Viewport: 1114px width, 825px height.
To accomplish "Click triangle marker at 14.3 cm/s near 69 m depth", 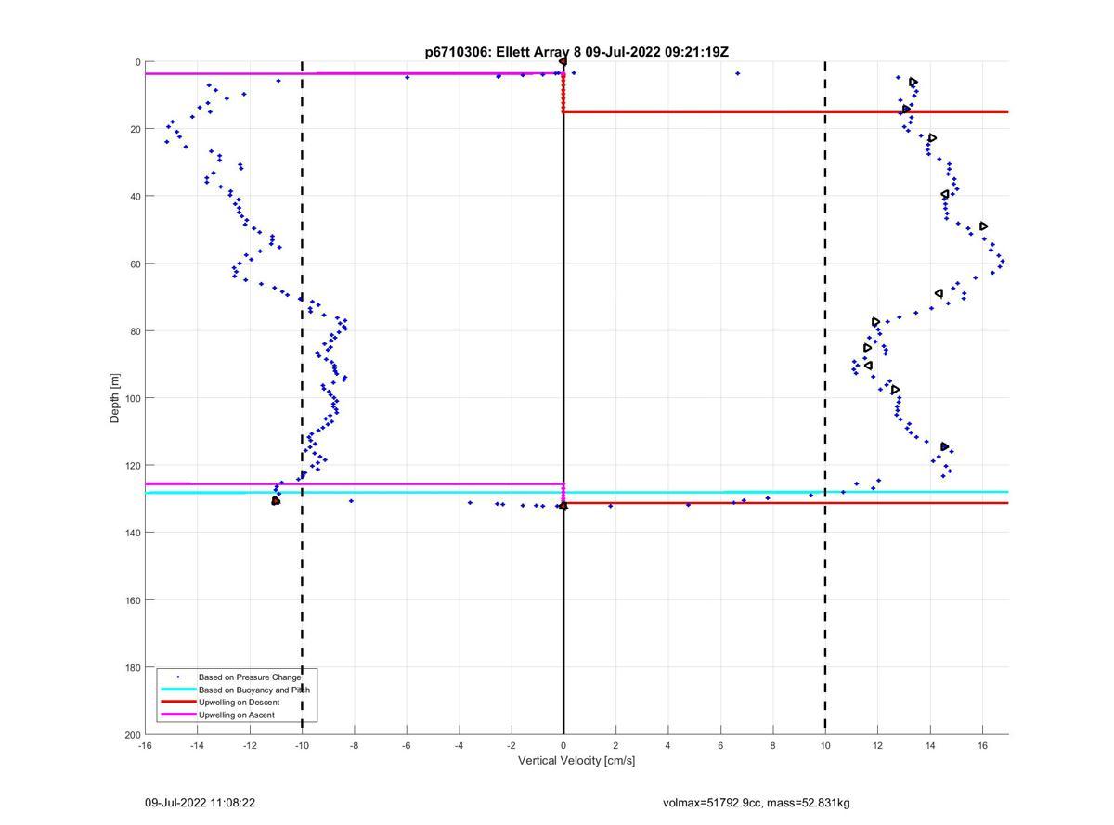I will [x=939, y=293].
